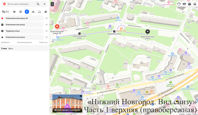Open the 5 мин 390 м route result
The width and height of the screenshot is (198, 115).
(x=25, y=48)
